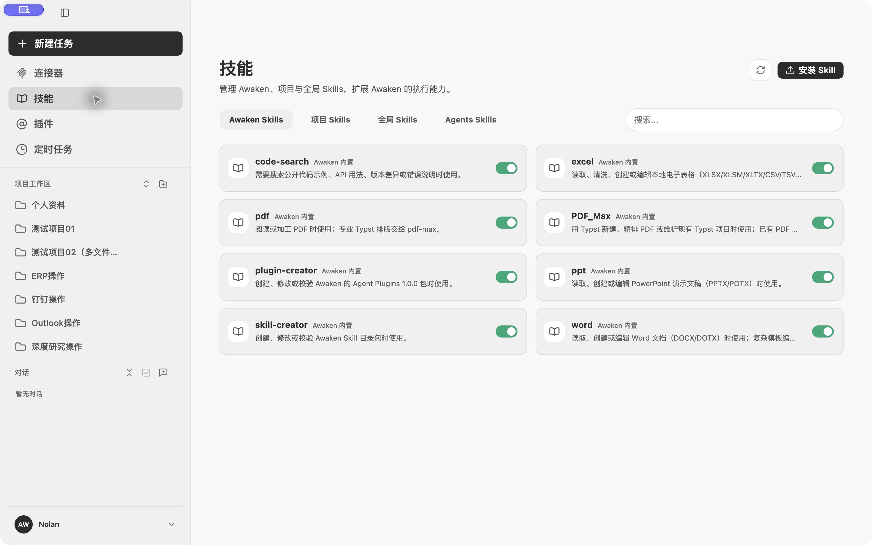The width and height of the screenshot is (872, 545).
Task: Click the 搜索 search field
Action: tap(734, 120)
